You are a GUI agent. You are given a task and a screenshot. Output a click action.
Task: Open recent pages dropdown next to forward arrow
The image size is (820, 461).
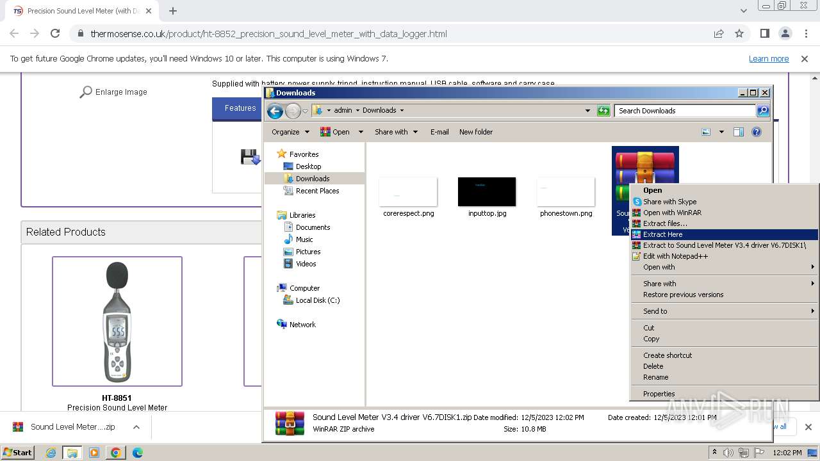(305, 111)
